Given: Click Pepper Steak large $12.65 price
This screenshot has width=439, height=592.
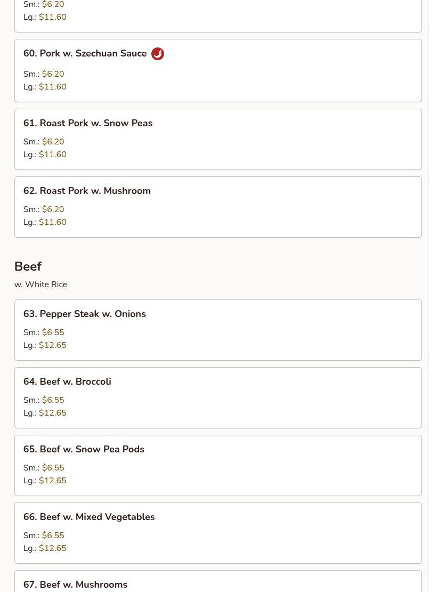Looking at the screenshot, I should pos(52,345).
